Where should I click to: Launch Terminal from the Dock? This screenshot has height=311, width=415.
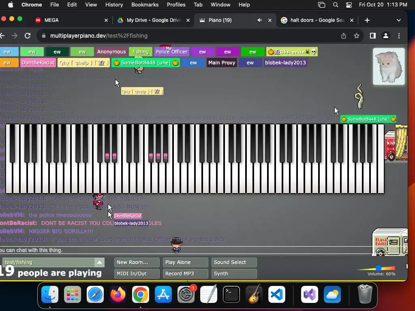point(231,294)
